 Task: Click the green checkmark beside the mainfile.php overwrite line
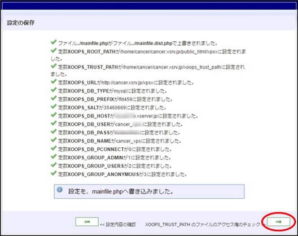point(54,42)
